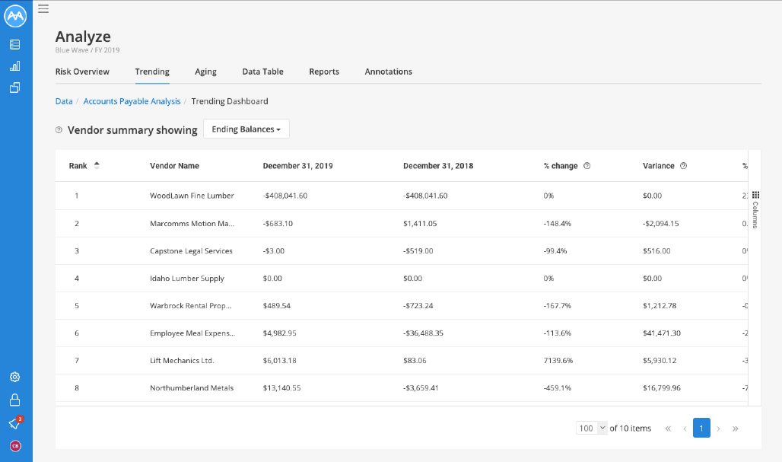The image size is (782, 462).
Task: Open the Columns panel grid icon
Action: click(x=755, y=195)
